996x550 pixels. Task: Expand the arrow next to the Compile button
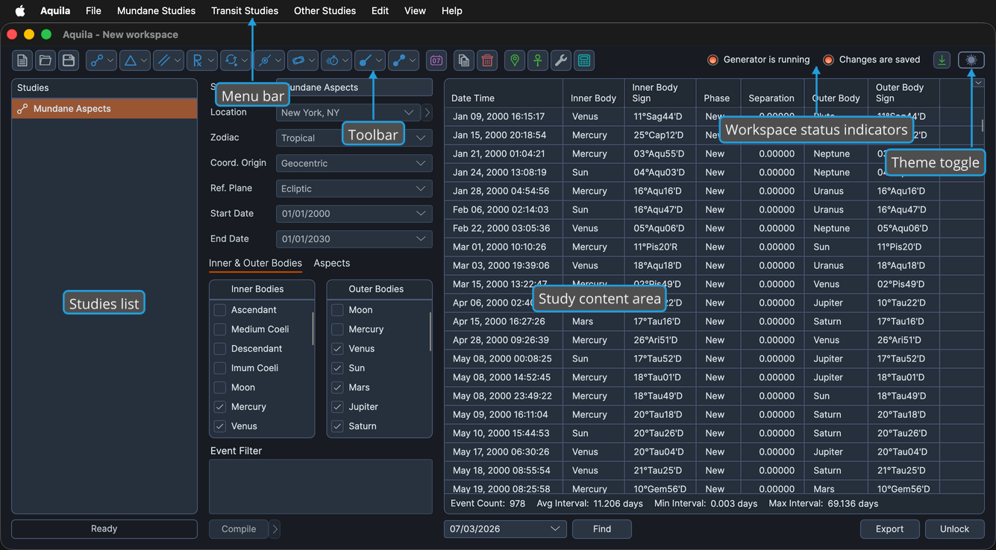pos(275,529)
